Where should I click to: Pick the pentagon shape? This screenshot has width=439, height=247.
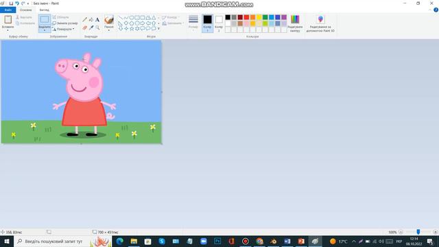click(132, 23)
